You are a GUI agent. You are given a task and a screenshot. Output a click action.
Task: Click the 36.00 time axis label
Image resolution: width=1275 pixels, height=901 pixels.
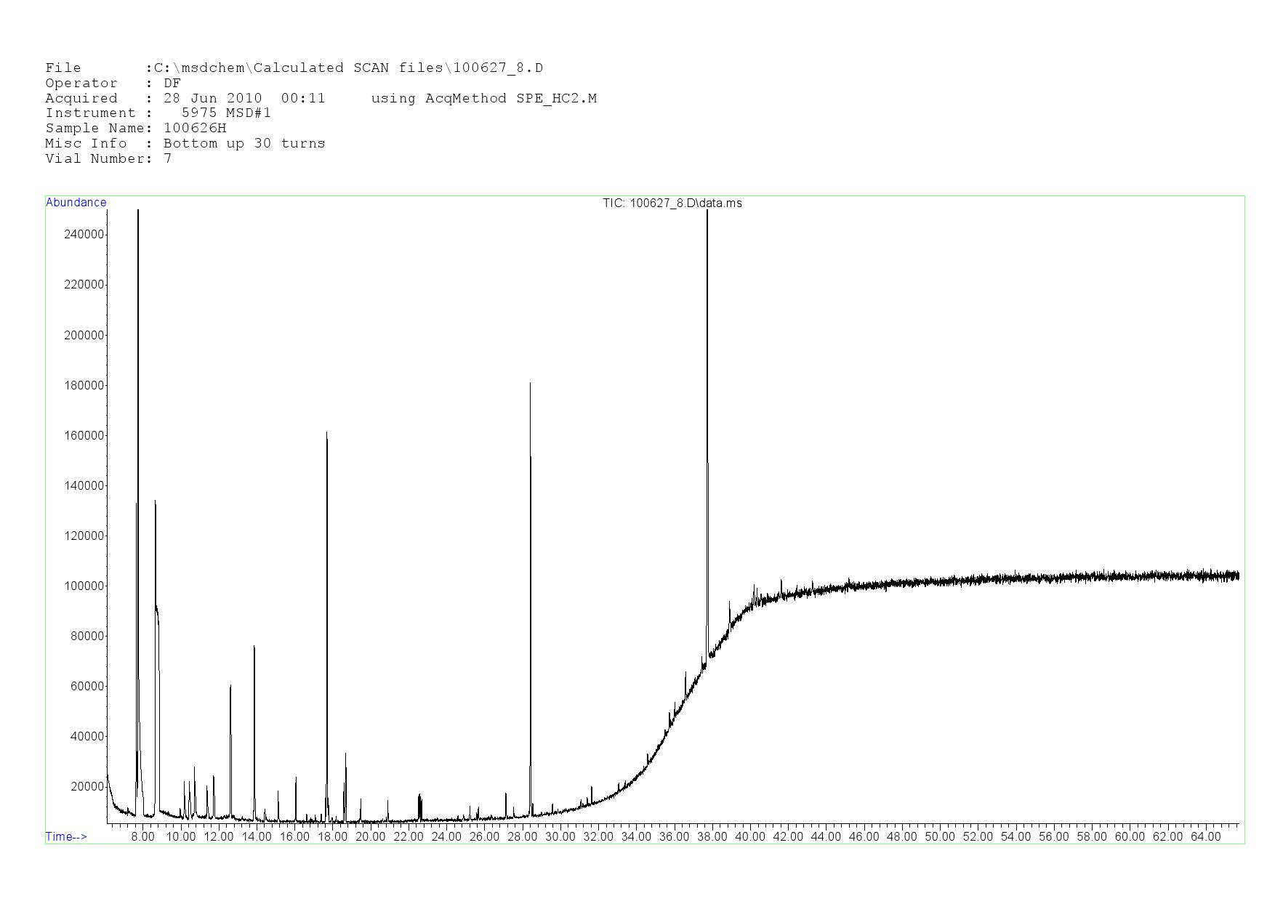pyautogui.click(x=674, y=836)
